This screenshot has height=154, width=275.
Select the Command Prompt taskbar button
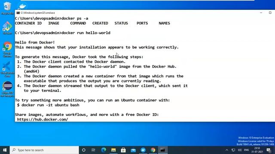pos(163,150)
